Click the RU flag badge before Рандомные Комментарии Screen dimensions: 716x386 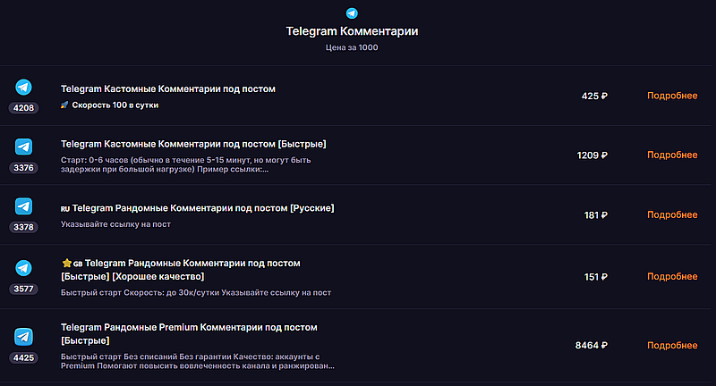tap(65, 209)
